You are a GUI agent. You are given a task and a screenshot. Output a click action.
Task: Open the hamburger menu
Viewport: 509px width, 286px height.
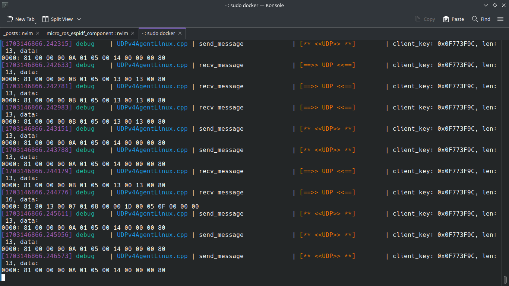pyautogui.click(x=500, y=19)
